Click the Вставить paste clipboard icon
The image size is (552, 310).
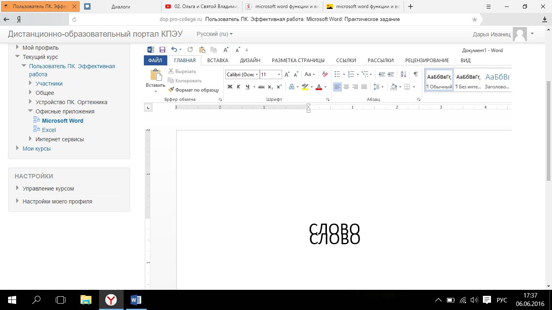tap(156, 75)
